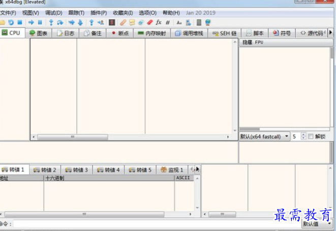Open the Variables hash icon
The width and height of the screenshot is (336, 231).
[x=168, y=22]
